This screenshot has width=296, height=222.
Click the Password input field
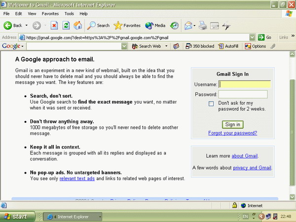tap(243, 94)
